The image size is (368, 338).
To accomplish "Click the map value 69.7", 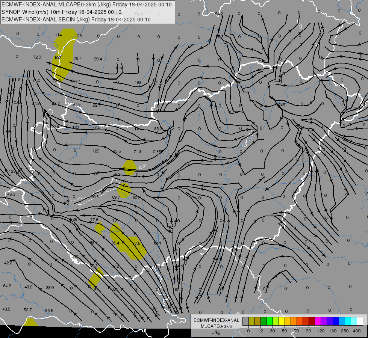I will pyautogui.click(x=116, y=197).
